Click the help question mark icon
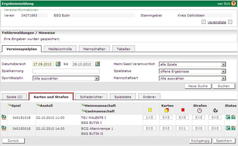 click(233, 4)
